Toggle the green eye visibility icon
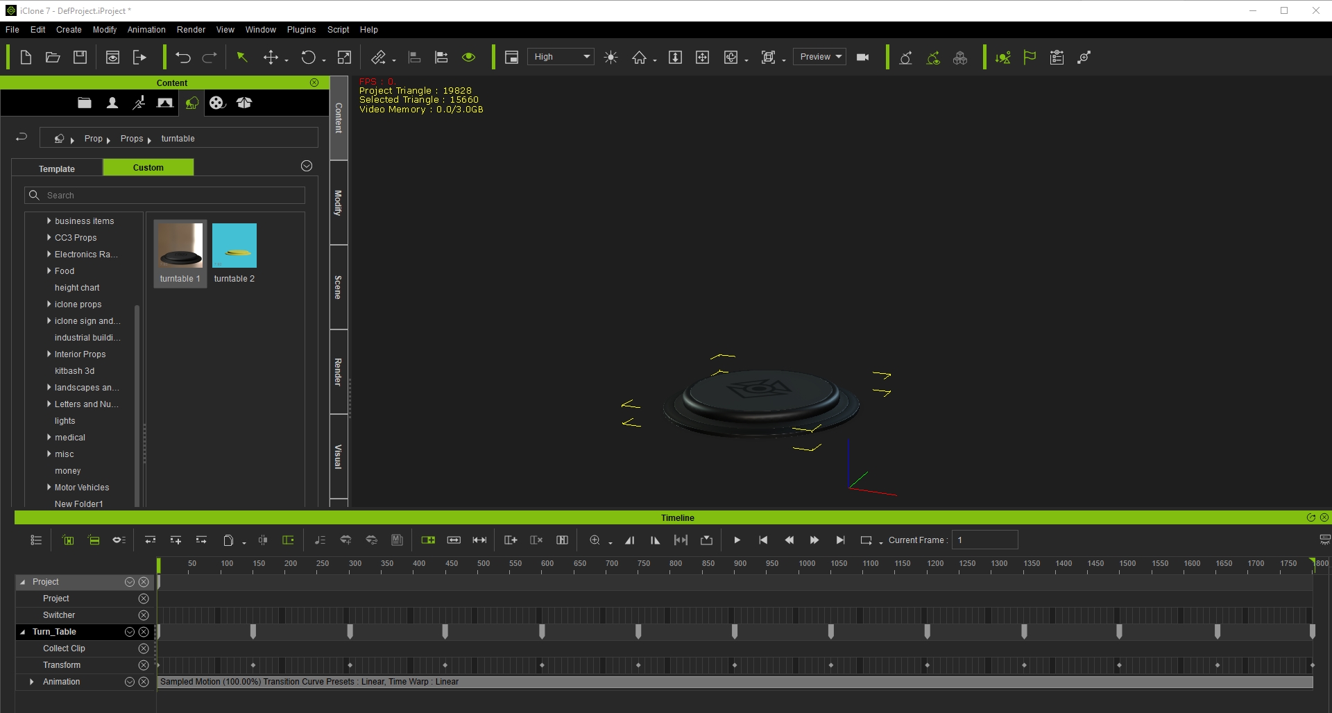 469,58
